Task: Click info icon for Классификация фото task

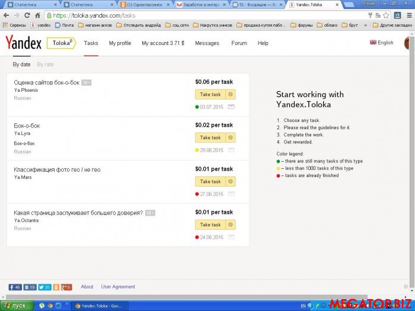Action: [231, 181]
